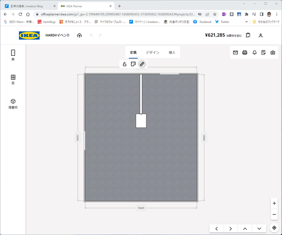Open the browser home page
The image size is (282, 235).
pos(28,14)
